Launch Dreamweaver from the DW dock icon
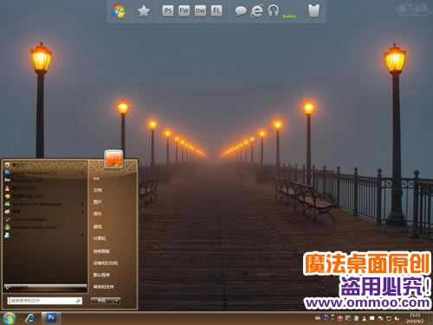 pyautogui.click(x=200, y=11)
